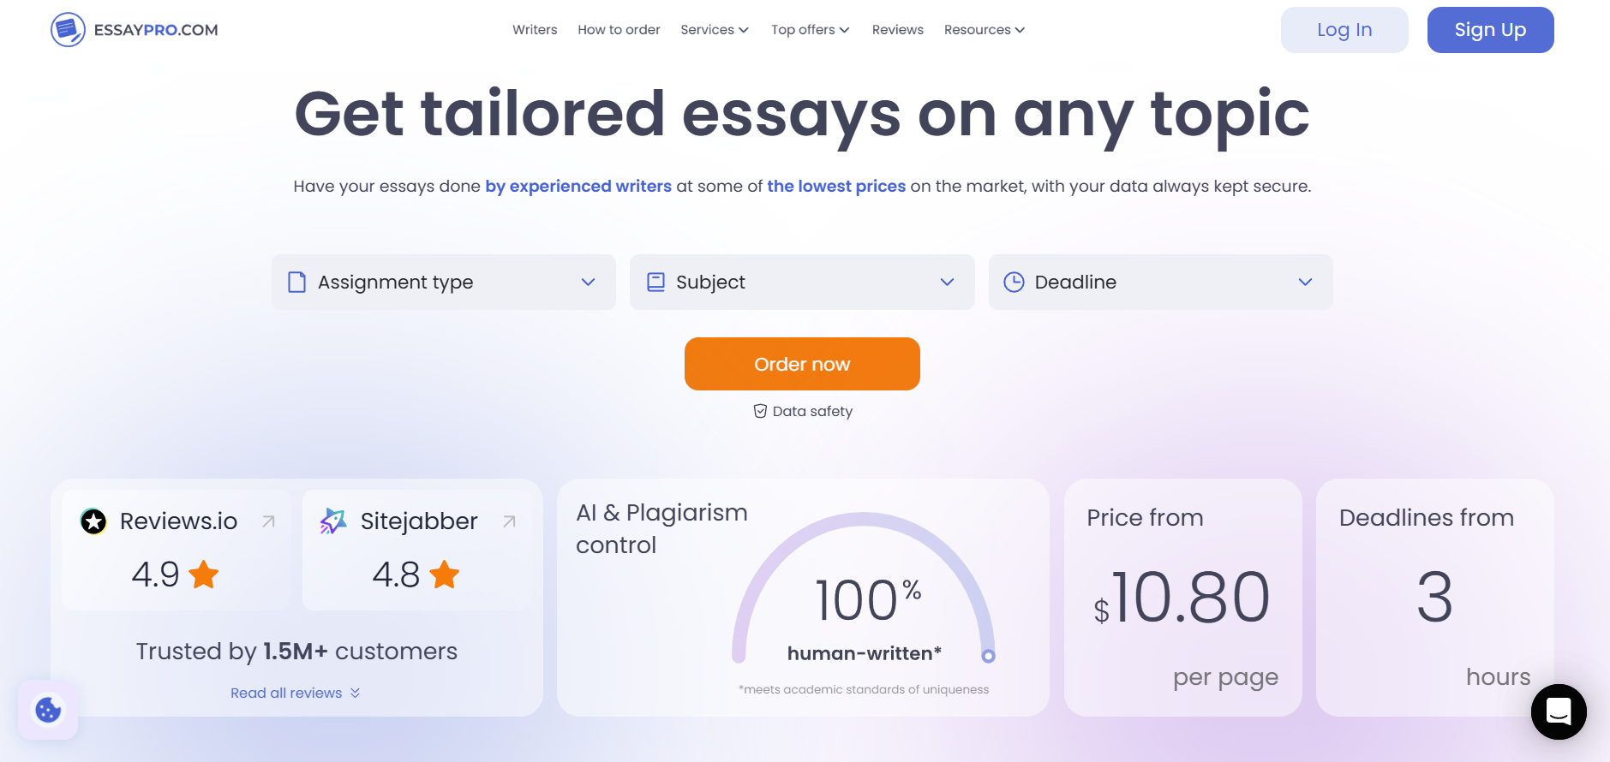Screen dimensions: 1610x762
Task: Open the Deadline dropdown
Action: 1160,283
